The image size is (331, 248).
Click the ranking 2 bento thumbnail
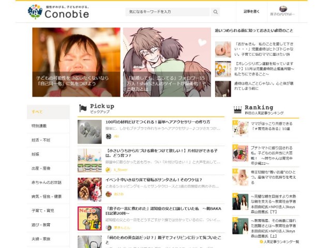(x=240, y=153)
